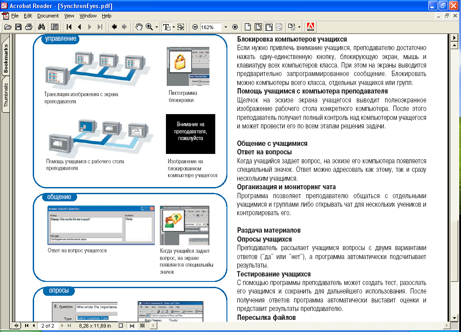The width and height of the screenshot is (461, 332).
Task: Print the document using the printer icon
Action: 29,27
